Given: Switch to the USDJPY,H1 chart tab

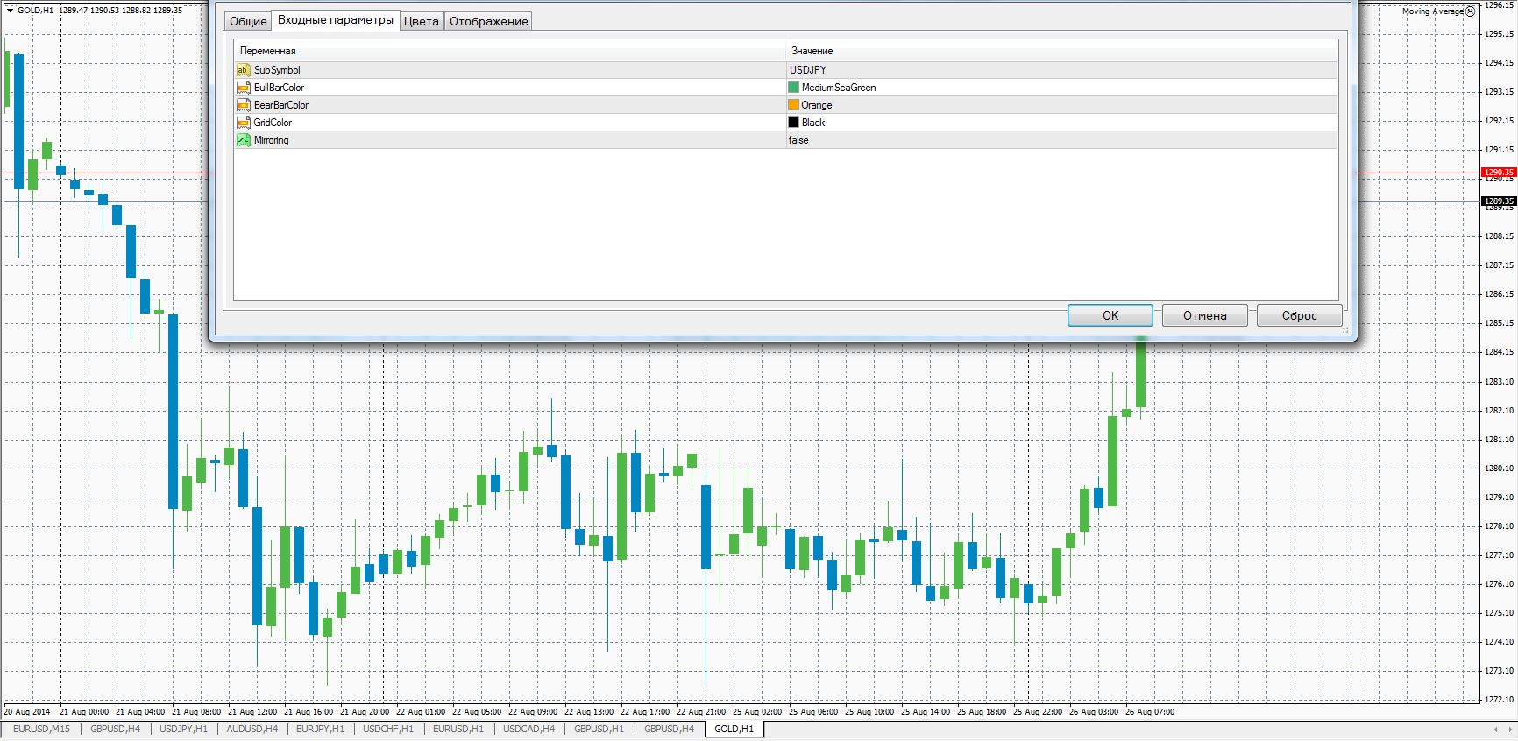Looking at the screenshot, I should (183, 729).
